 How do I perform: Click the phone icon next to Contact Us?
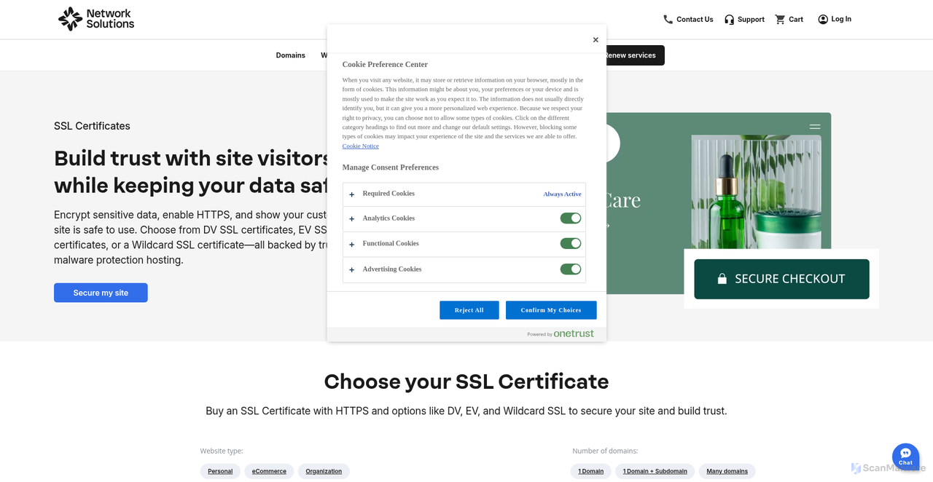click(x=667, y=19)
